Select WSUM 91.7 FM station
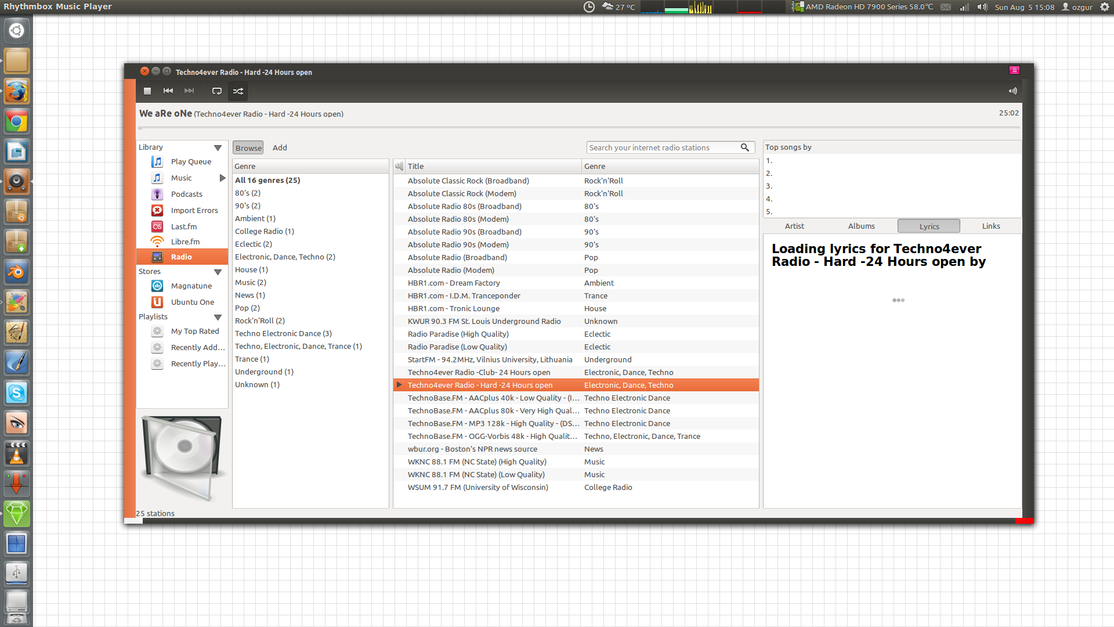 tap(576, 488)
